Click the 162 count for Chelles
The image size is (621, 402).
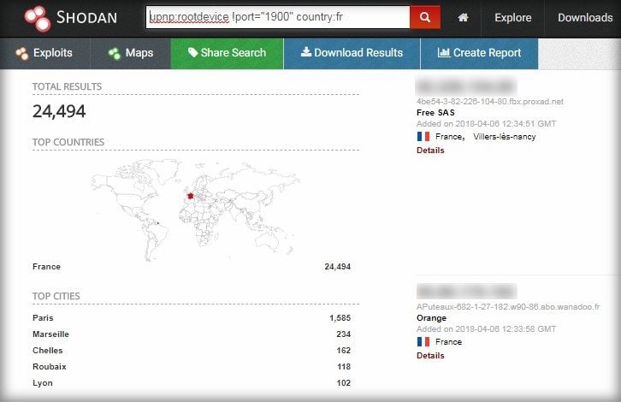tap(343, 350)
